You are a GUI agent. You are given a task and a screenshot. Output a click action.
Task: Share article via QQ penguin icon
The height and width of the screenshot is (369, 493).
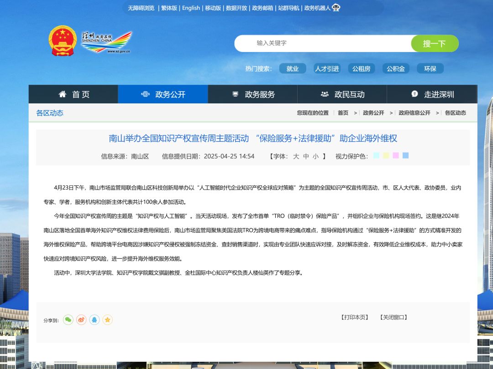tap(94, 320)
